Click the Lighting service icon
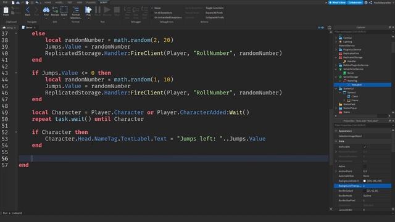 click(340, 42)
